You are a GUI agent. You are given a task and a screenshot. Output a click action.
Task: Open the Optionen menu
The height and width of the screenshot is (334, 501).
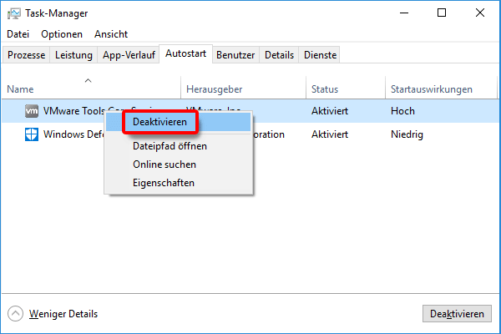[x=62, y=34]
